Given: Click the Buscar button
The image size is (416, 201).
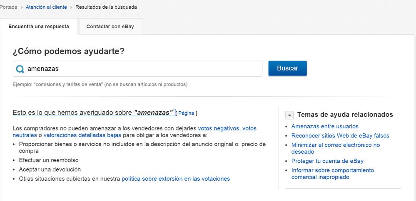Looking at the screenshot, I should pyautogui.click(x=288, y=68).
